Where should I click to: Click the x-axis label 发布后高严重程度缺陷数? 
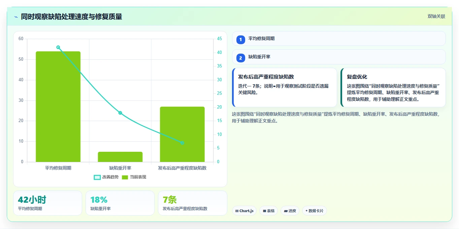coord(182,168)
